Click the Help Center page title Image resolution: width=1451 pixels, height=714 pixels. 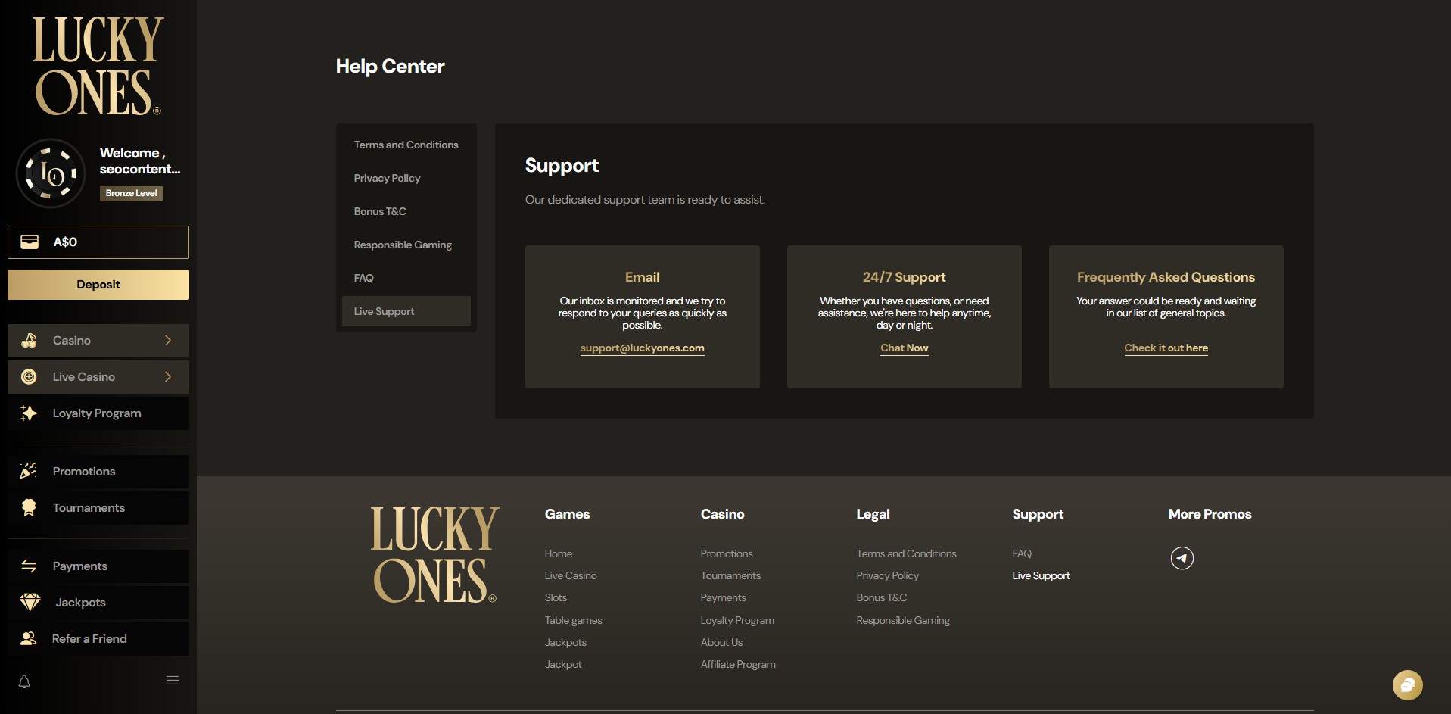390,67
